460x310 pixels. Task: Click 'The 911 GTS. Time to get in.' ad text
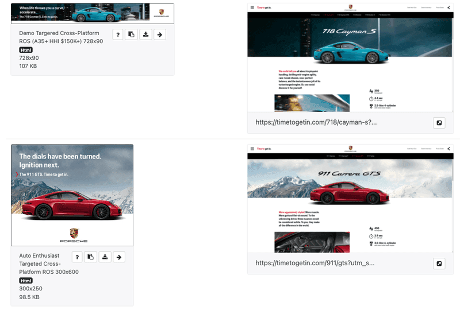44,175
